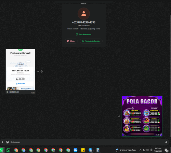The width and height of the screenshot is (171, 153).
Task: Forward the POLA GACOR image
Action: 119,116
